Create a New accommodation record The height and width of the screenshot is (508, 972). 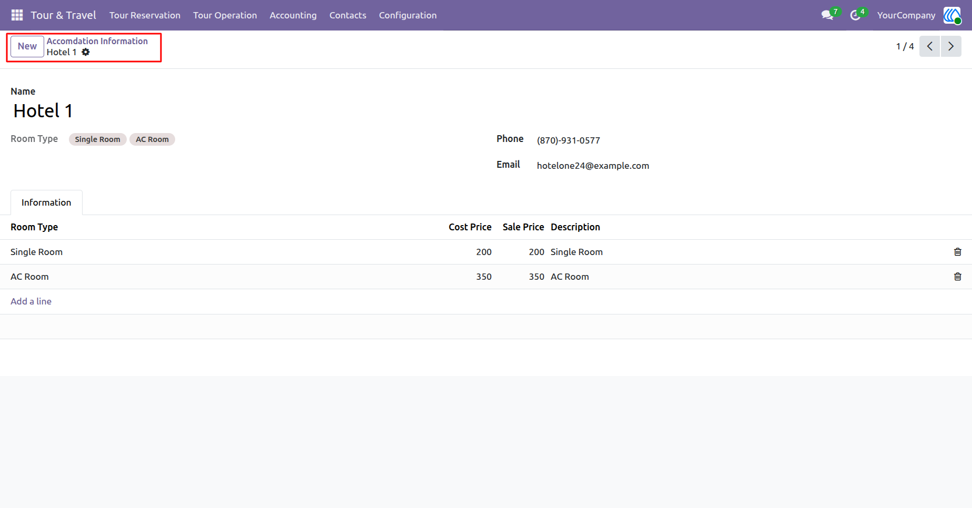(x=27, y=46)
